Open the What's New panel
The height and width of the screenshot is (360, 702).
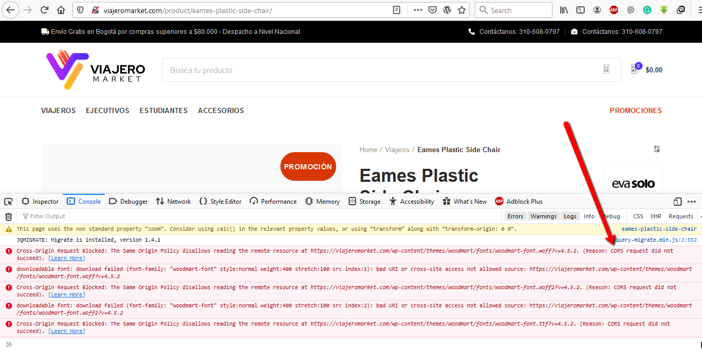pyautogui.click(x=465, y=202)
